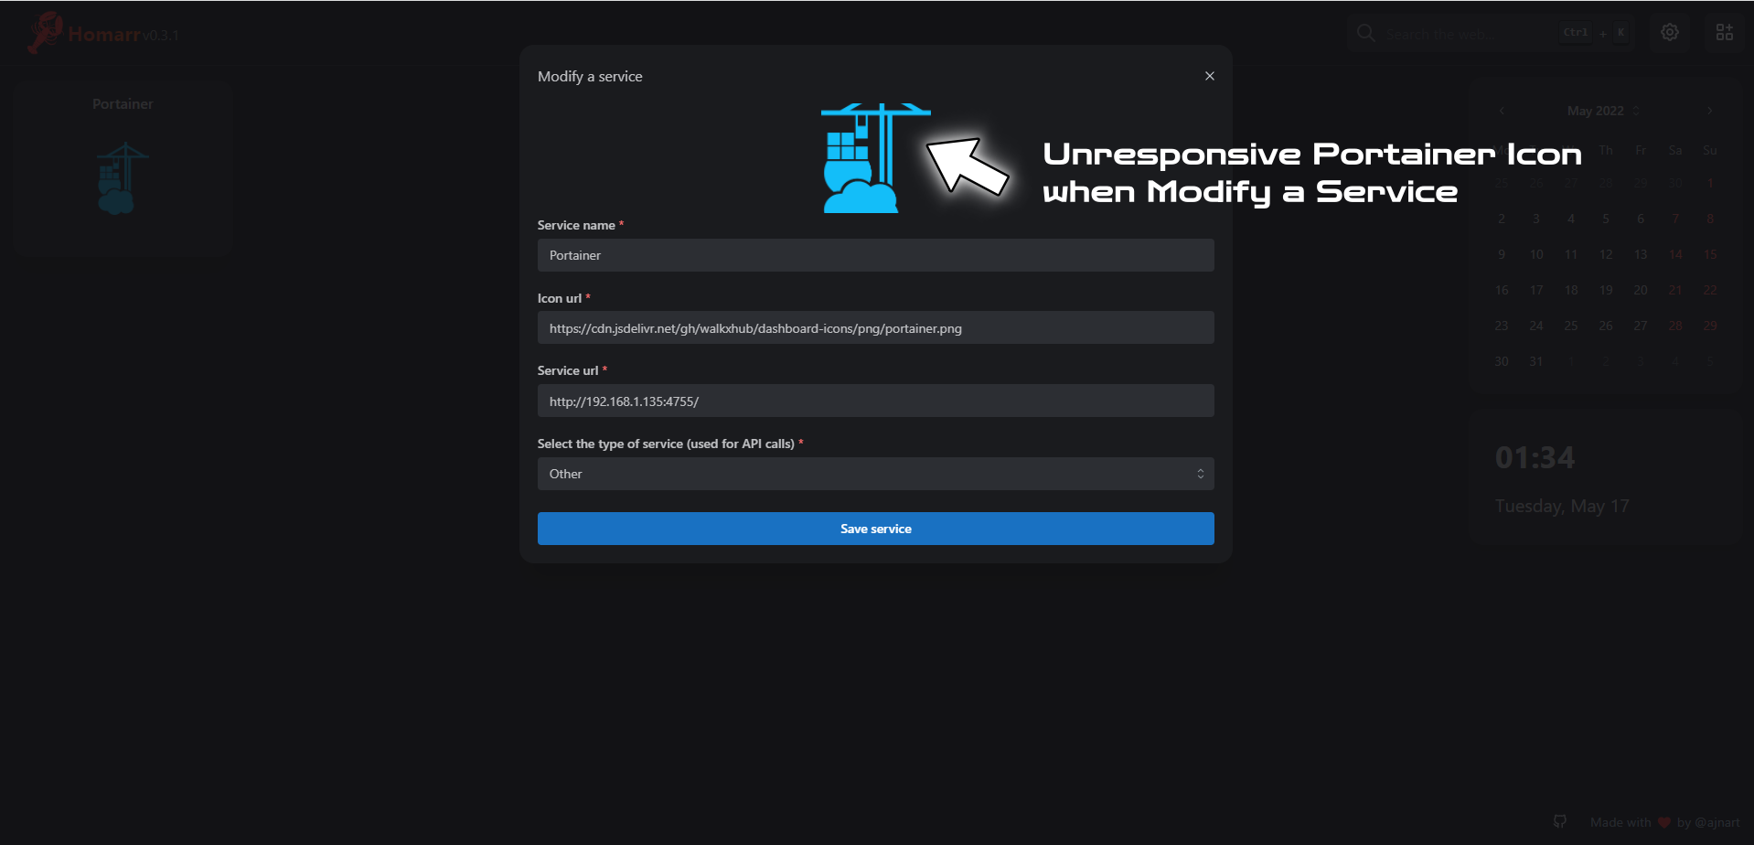This screenshot has height=845, width=1754.
Task: Open the settings gear icon
Action: (1670, 32)
